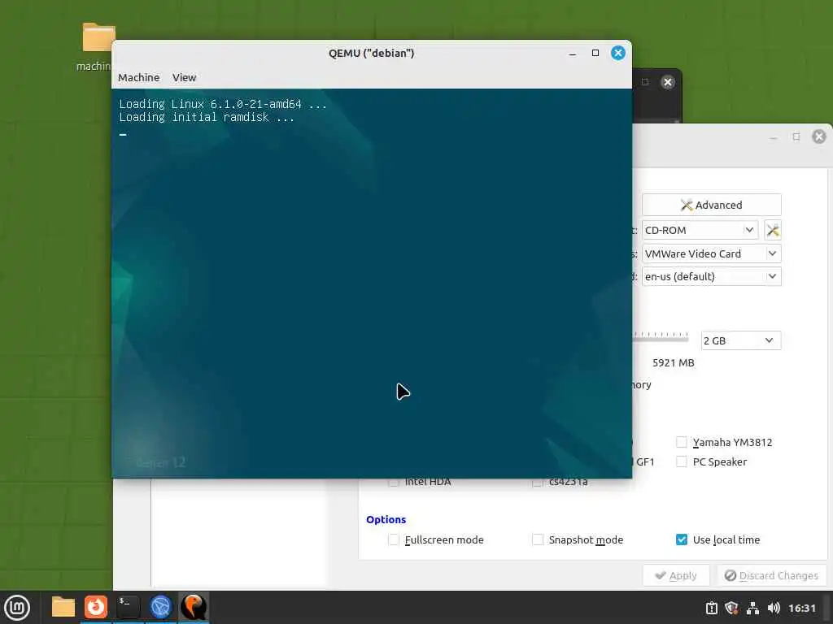This screenshot has width=833, height=624.
Task: Maximize the settings manager window
Action: coord(796,136)
